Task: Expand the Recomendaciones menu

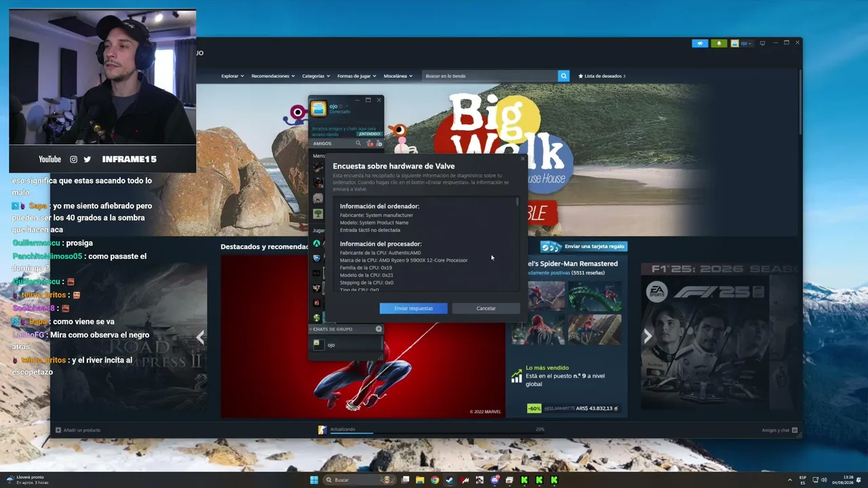Action: (273, 76)
